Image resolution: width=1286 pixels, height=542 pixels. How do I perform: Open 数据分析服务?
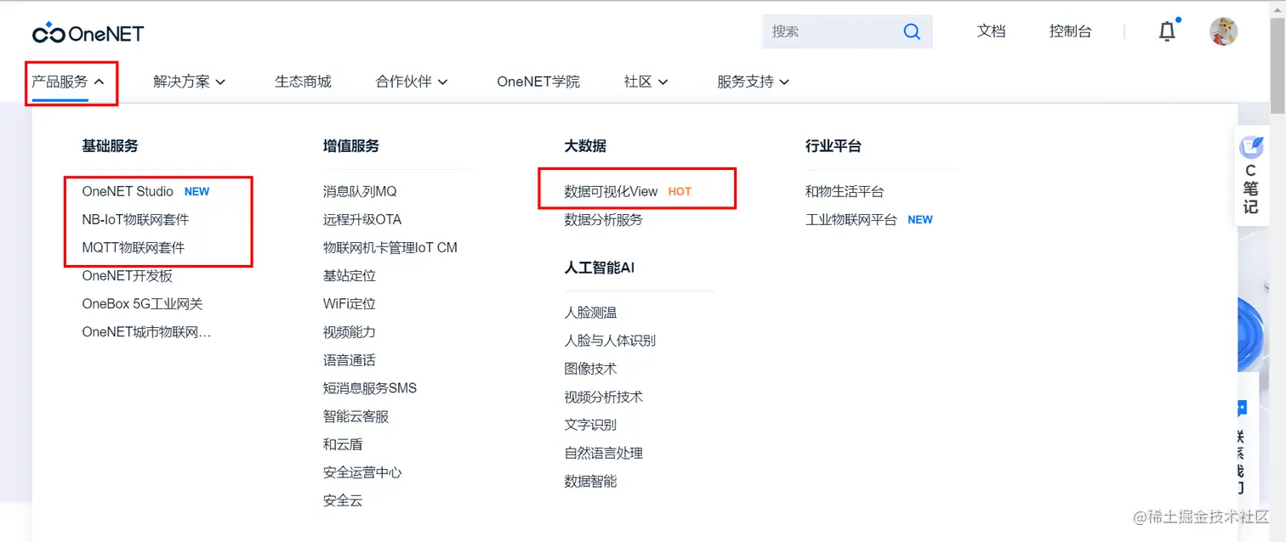point(603,219)
